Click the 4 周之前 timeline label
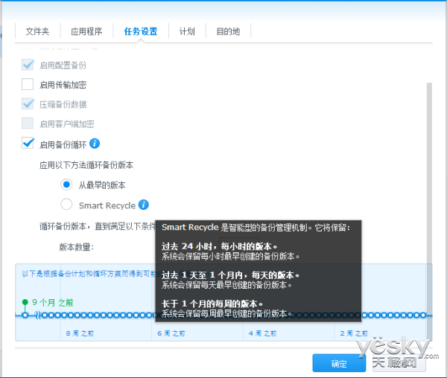447x378 pixels. click(x=261, y=333)
